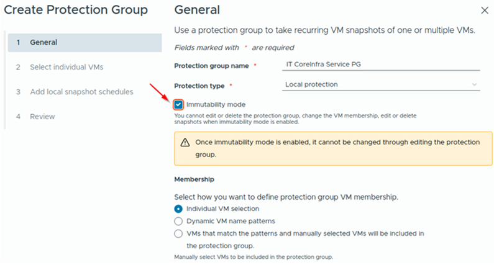Uncheck the Immutability mode checkbox
The width and height of the screenshot is (494, 265).
[x=179, y=105]
